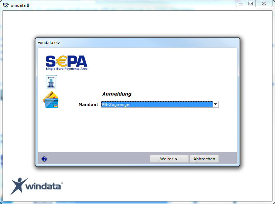Close the windata 8 window

pyautogui.click(x=264, y=4)
